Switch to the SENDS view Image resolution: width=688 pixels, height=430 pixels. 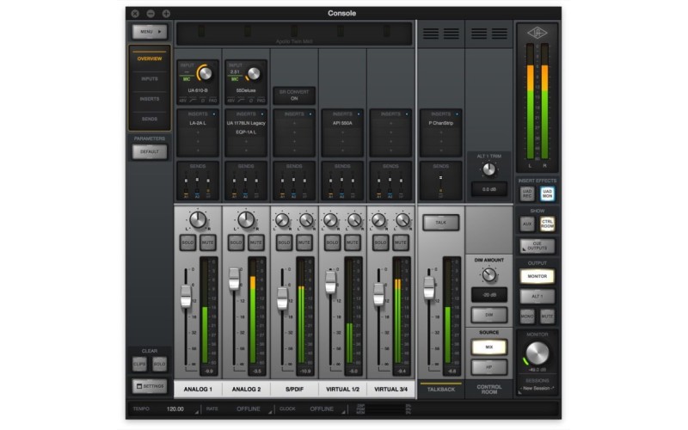click(x=150, y=119)
